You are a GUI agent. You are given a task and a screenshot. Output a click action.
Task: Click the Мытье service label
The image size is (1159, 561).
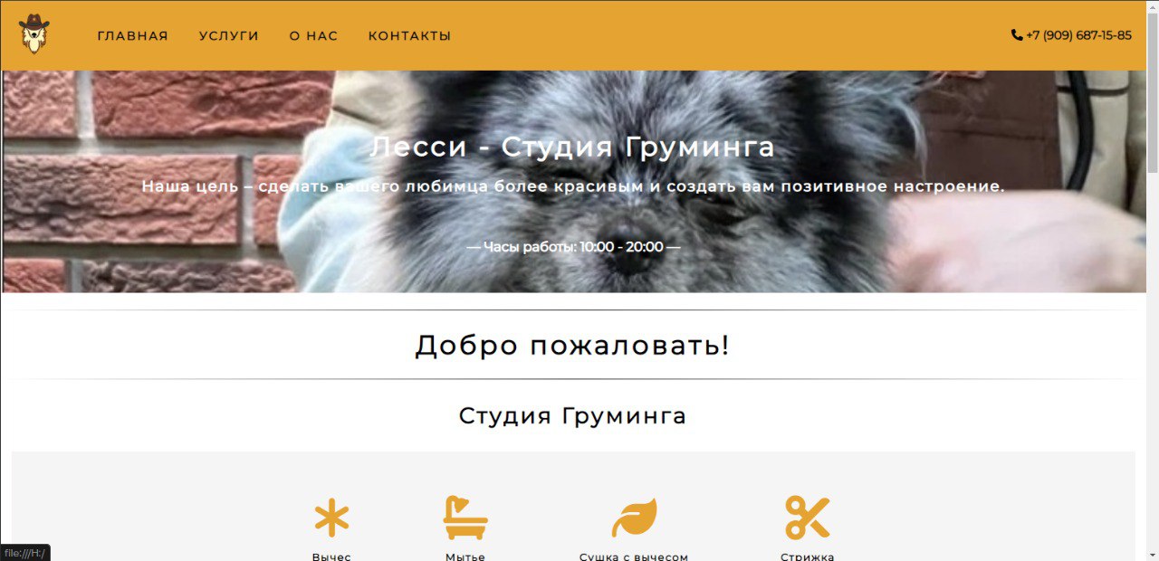pyautogui.click(x=465, y=556)
